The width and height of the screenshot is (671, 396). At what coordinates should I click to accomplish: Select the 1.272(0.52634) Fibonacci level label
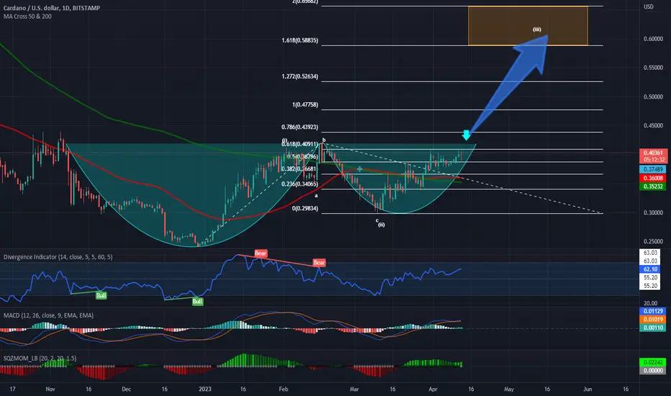coord(300,76)
